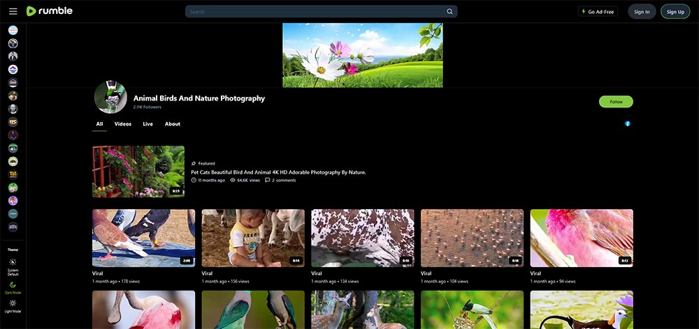Select the All tab
Image resolution: width=699 pixels, height=329 pixels.
coord(99,124)
